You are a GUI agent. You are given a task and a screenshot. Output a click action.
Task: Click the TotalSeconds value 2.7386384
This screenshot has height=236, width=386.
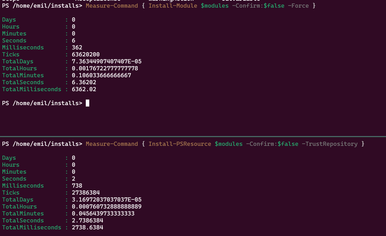click(88, 221)
